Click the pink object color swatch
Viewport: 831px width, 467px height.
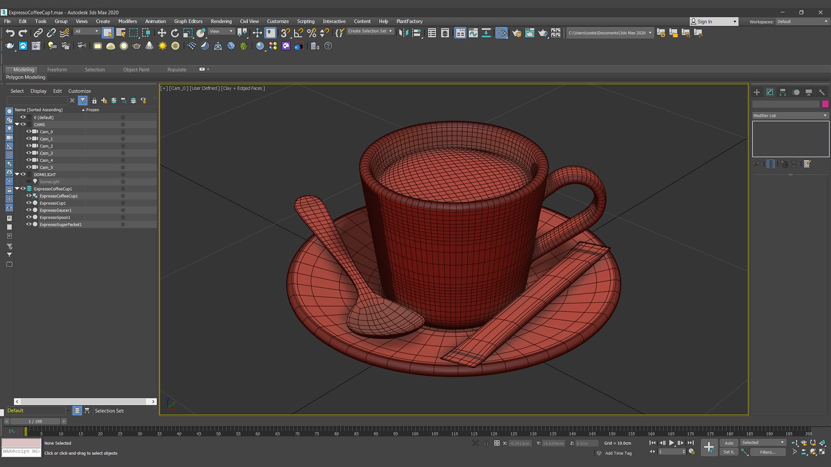pos(825,104)
